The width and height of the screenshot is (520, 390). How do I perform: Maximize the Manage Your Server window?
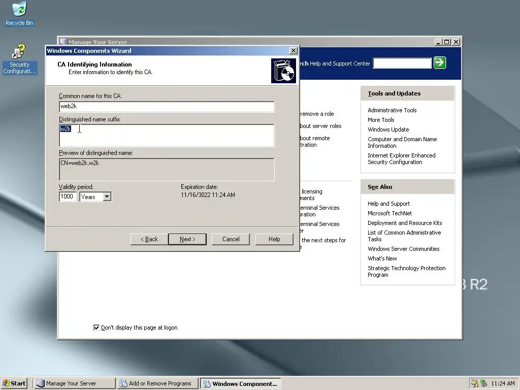[x=447, y=42]
